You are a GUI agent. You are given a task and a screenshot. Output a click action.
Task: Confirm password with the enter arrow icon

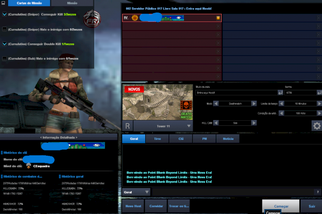click(x=319, y=93)
